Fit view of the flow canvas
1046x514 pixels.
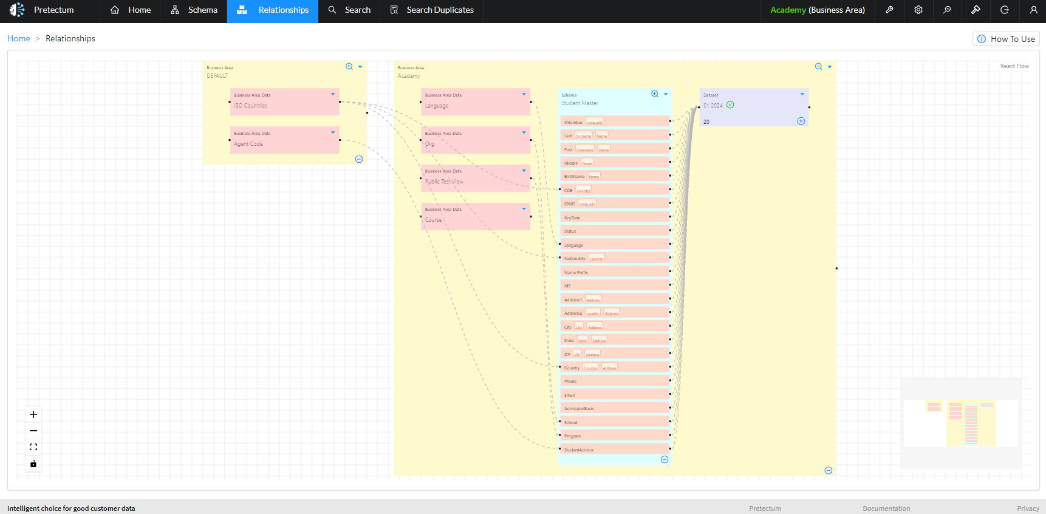(33, 447)
